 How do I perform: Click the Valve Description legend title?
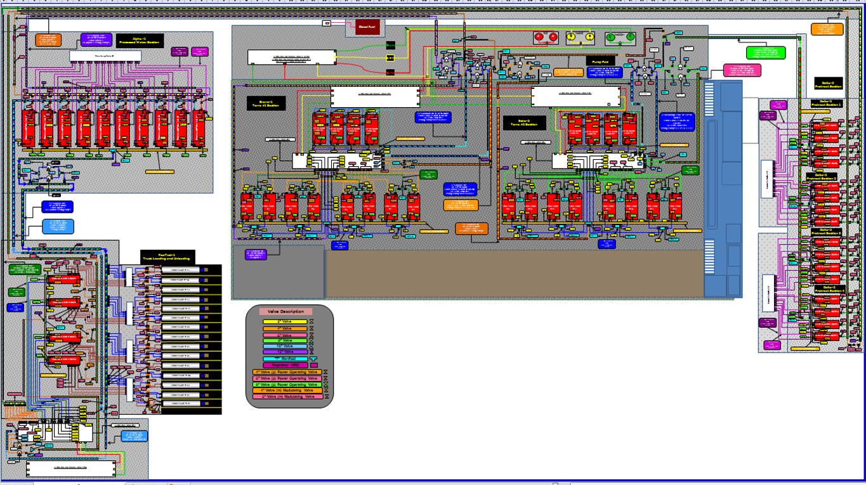coord(285,311)
